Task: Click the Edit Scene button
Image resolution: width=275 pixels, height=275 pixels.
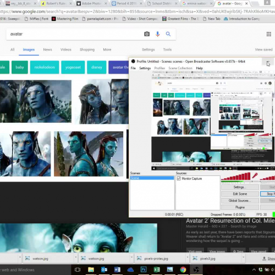Action: coord(240,194)
